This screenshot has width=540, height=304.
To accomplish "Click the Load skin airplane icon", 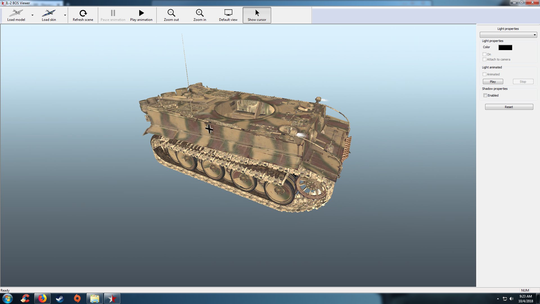I will 49,13.
